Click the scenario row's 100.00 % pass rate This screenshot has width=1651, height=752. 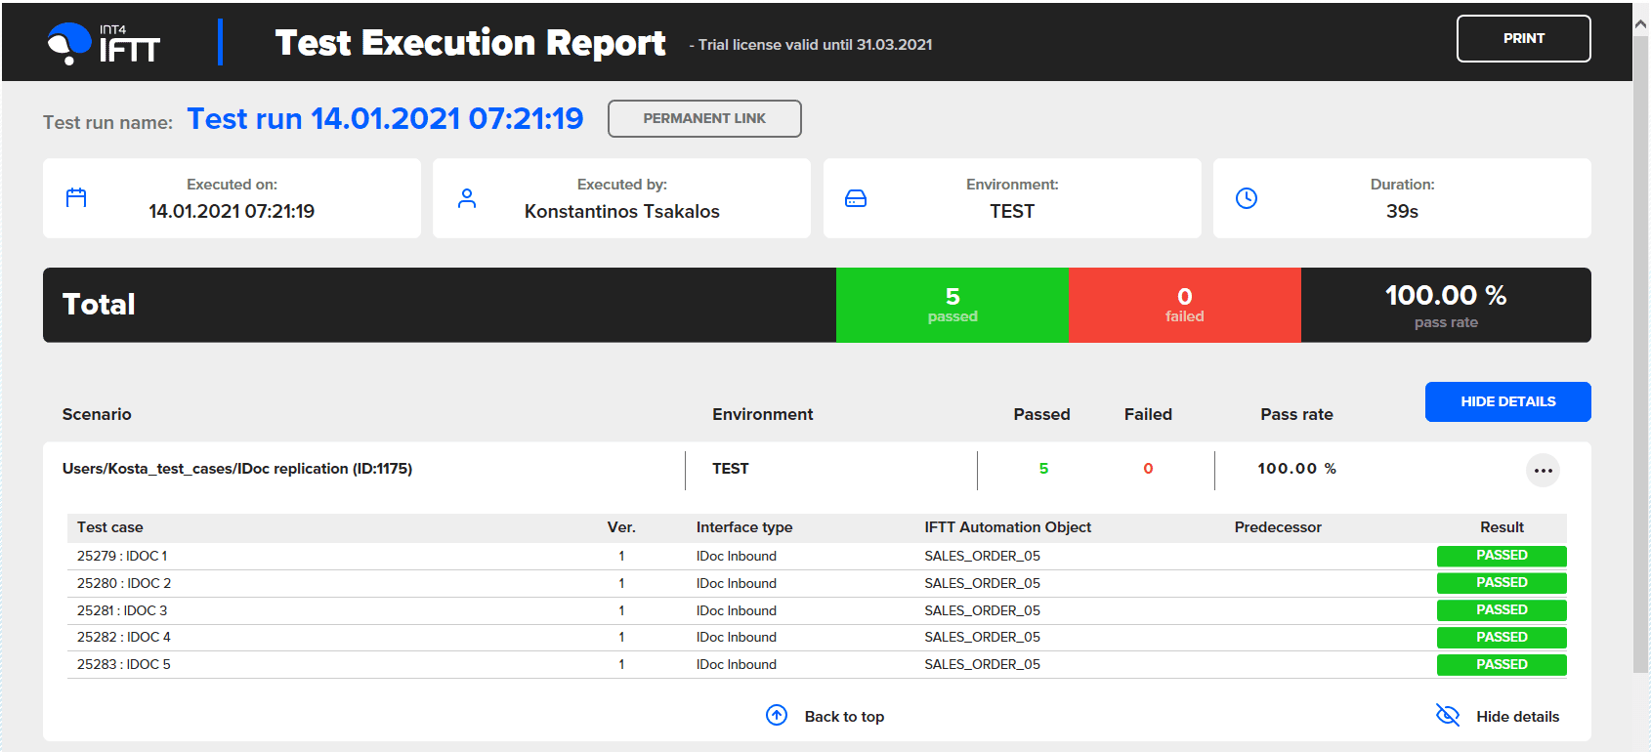(1296, 469)
